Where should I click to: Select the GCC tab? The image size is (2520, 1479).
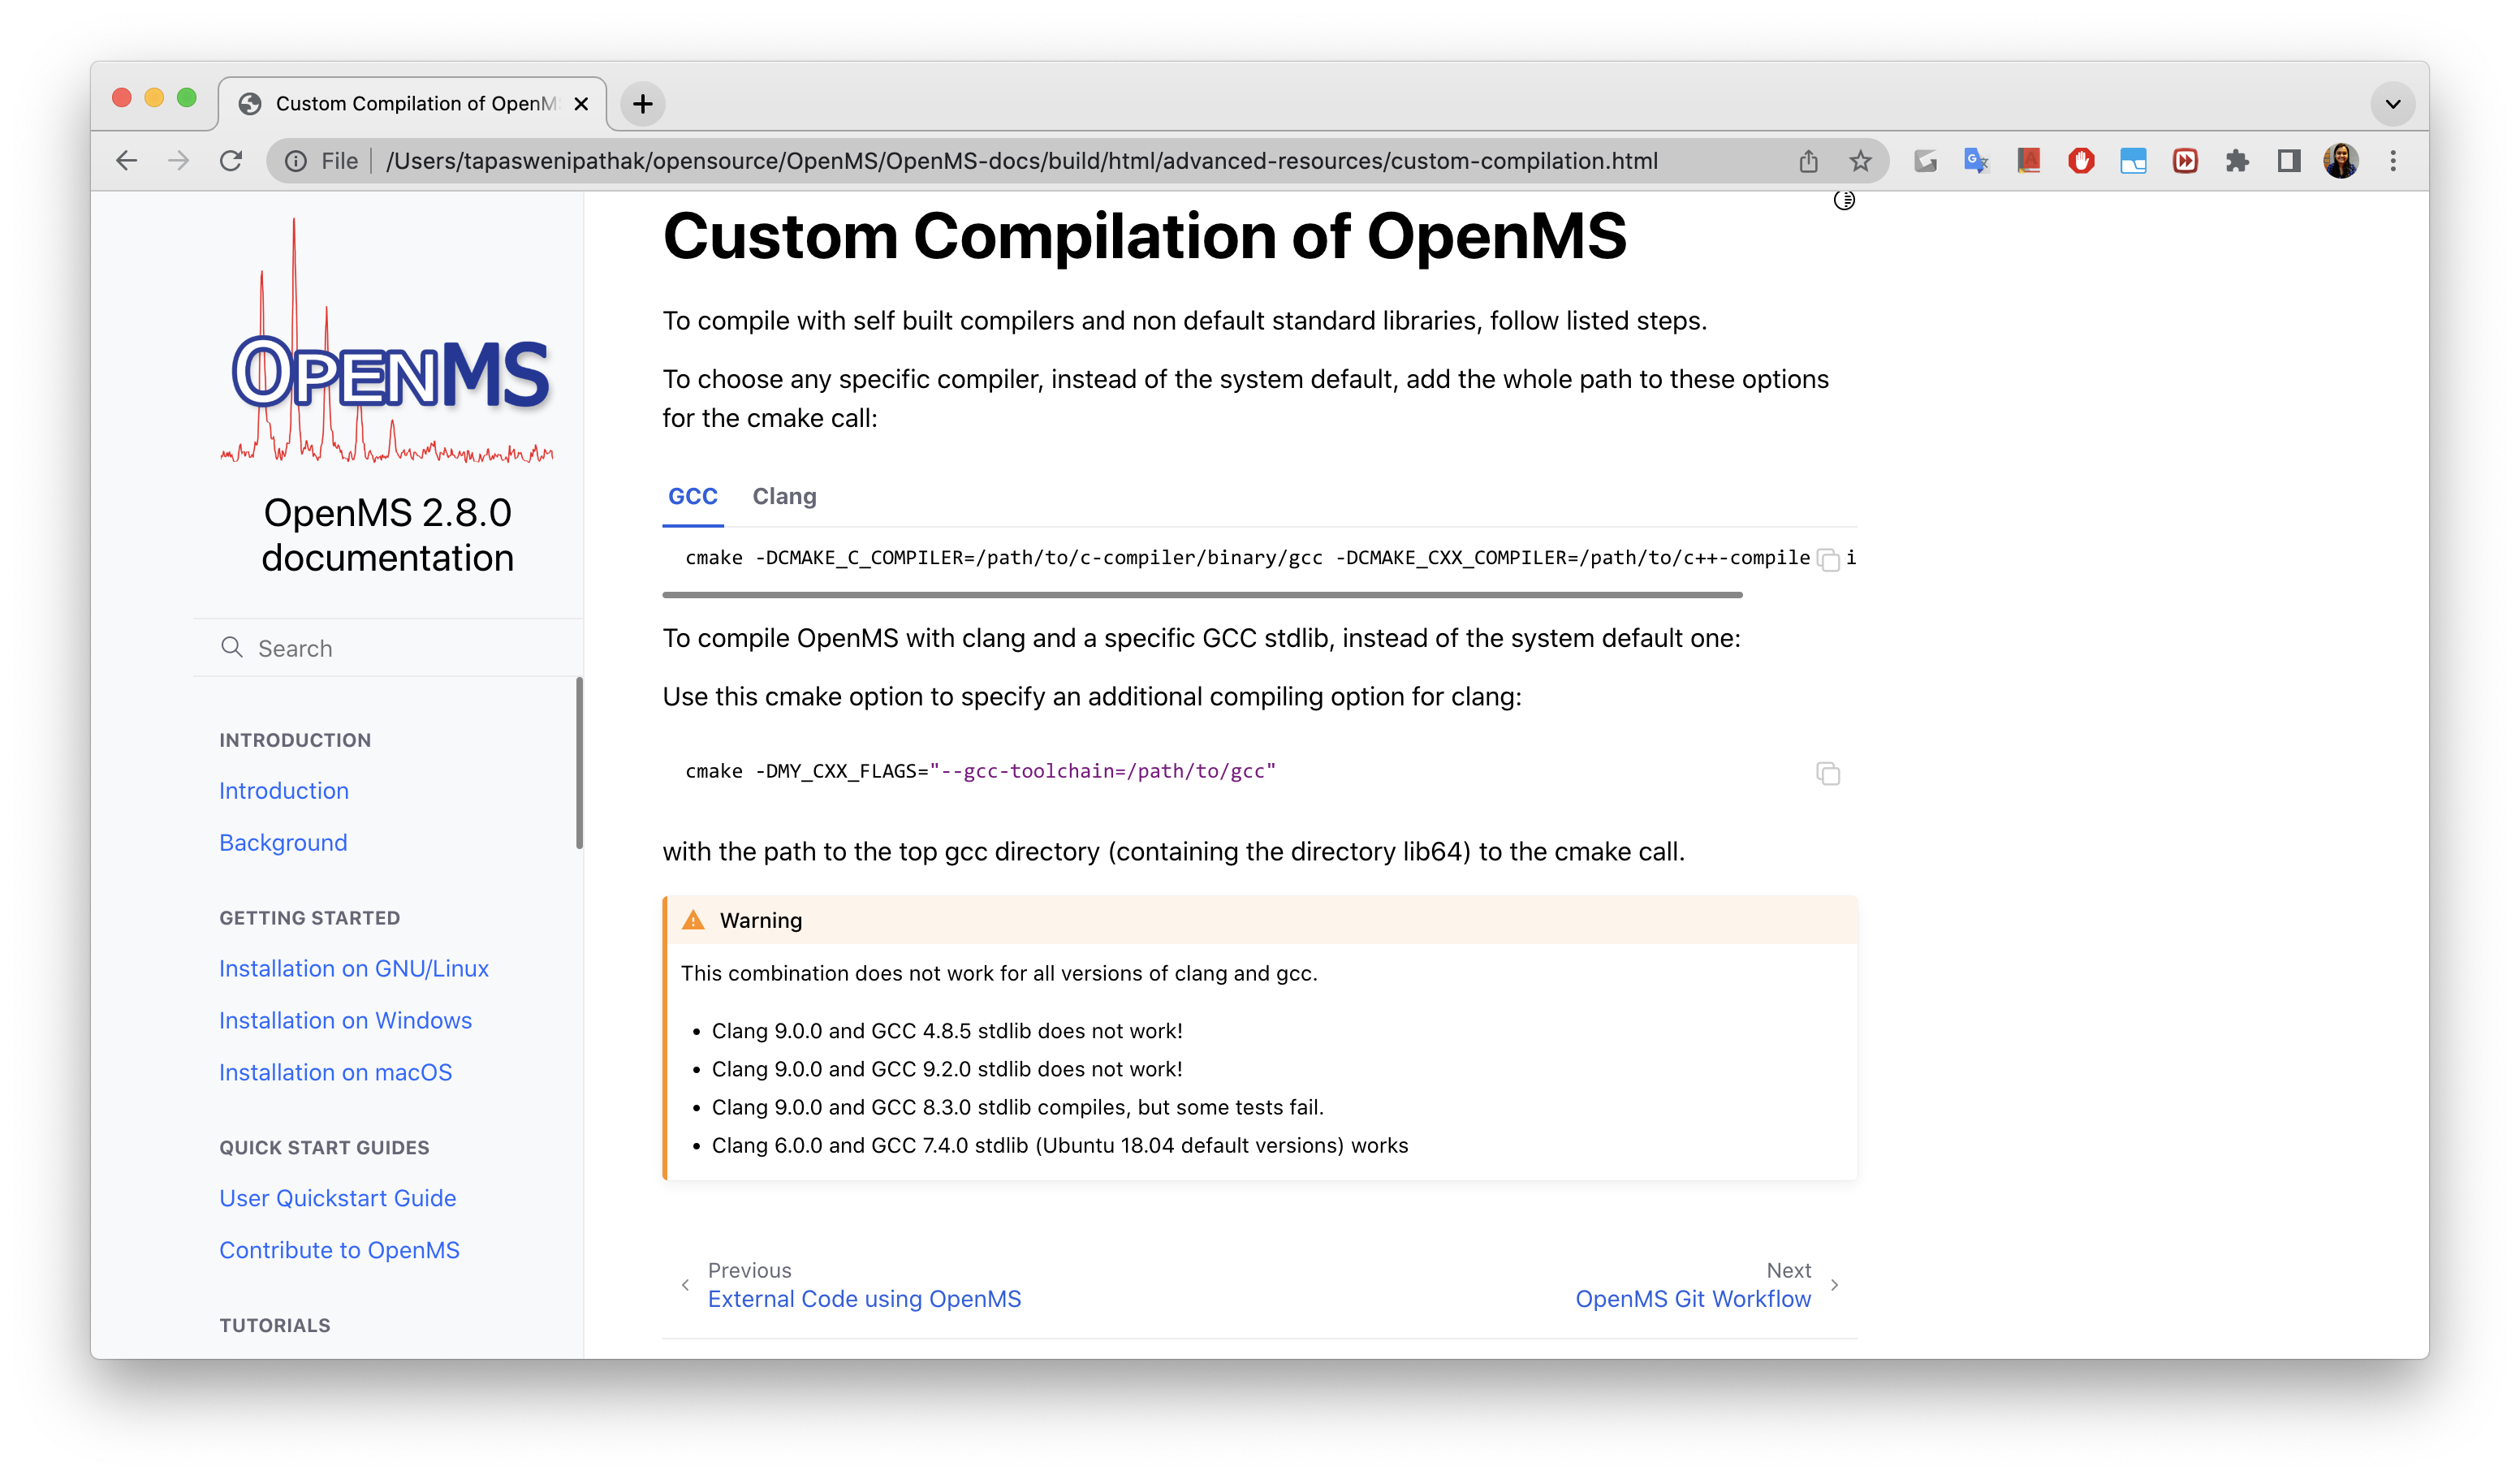[692, 496]
